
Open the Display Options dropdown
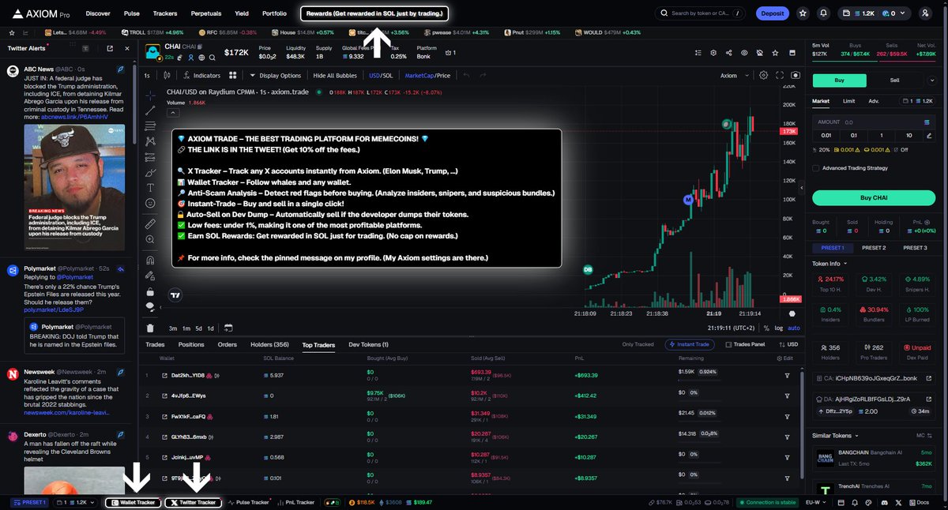[276, 75]
